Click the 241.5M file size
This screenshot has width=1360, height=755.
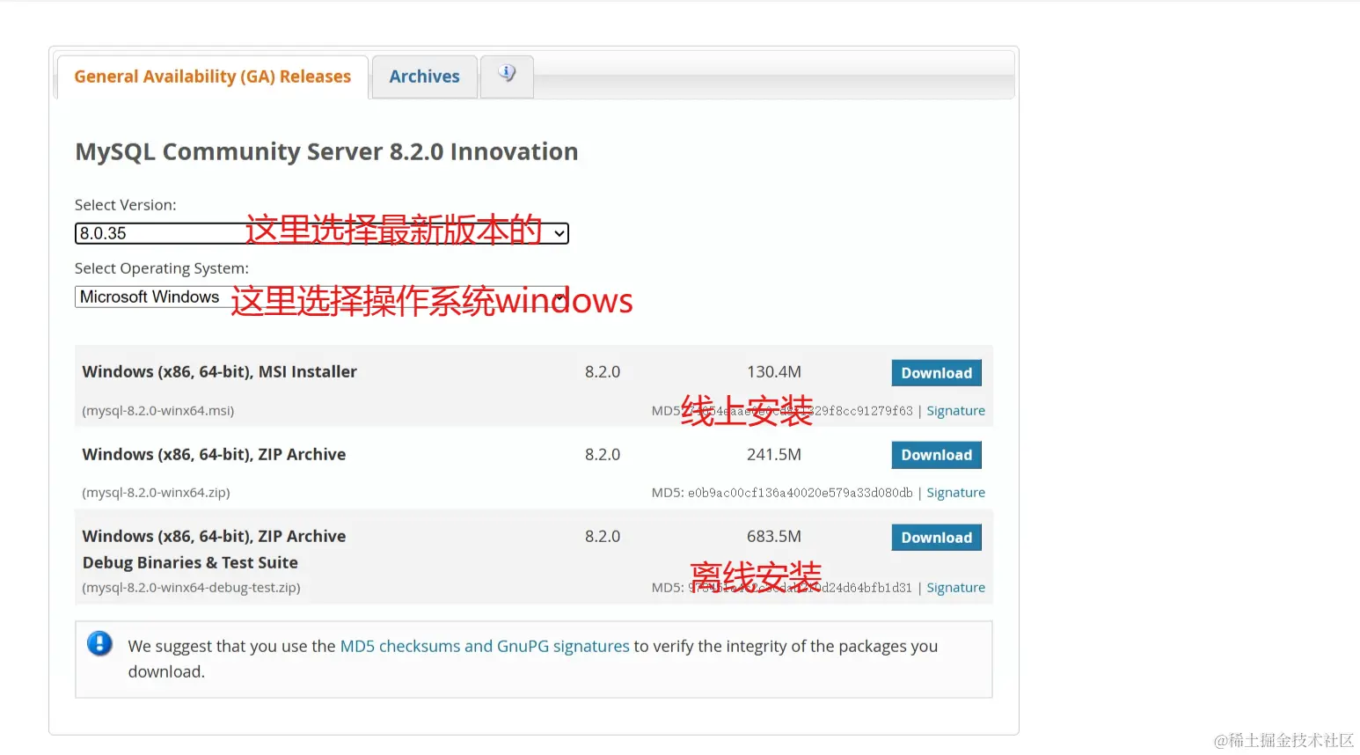coord(774,454)
